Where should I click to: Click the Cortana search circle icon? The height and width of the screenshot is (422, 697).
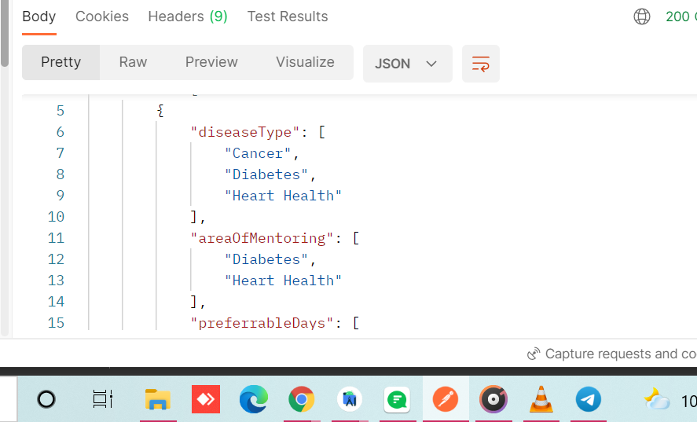pos(46,399)
